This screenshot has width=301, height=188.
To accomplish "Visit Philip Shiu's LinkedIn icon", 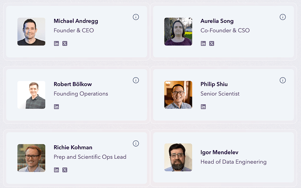I will pos(203,107).
